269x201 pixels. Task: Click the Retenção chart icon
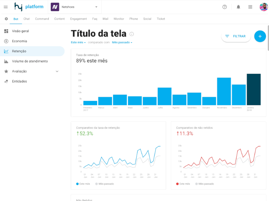pyautogui.click(x=5, y=51)
